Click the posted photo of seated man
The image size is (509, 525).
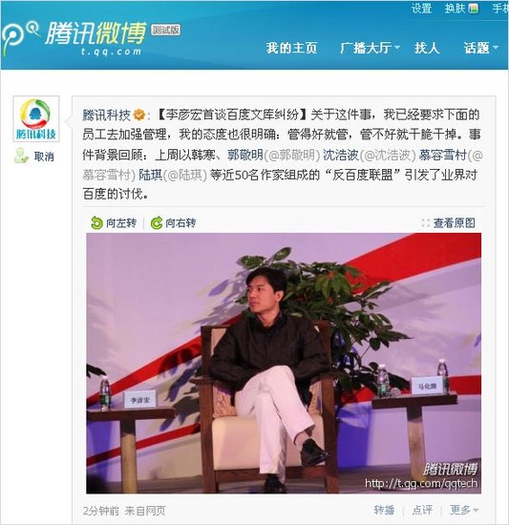[284, 364]
